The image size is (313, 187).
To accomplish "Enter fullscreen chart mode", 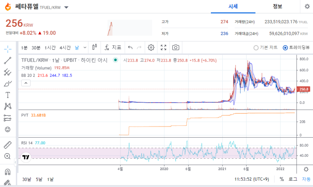I will coord(164,47).
